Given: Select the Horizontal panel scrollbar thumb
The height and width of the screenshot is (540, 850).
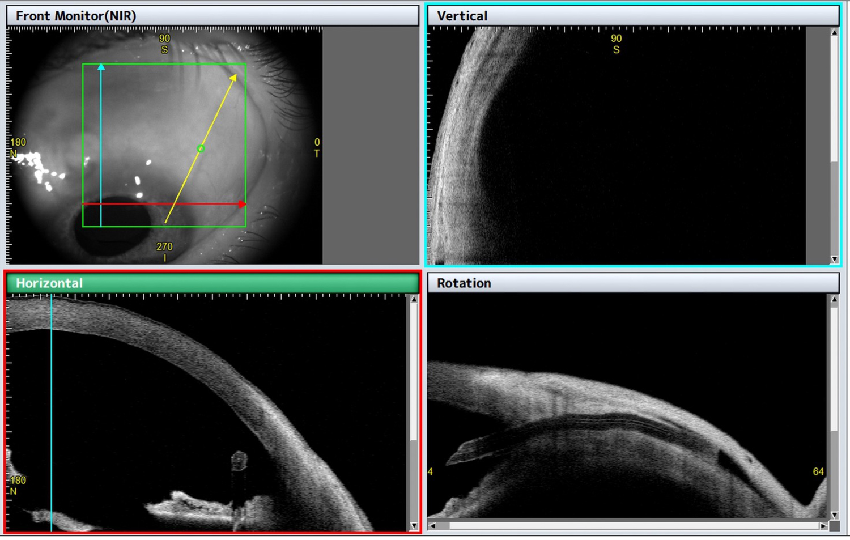Looking at the screenshot, I should pos(414,372).
